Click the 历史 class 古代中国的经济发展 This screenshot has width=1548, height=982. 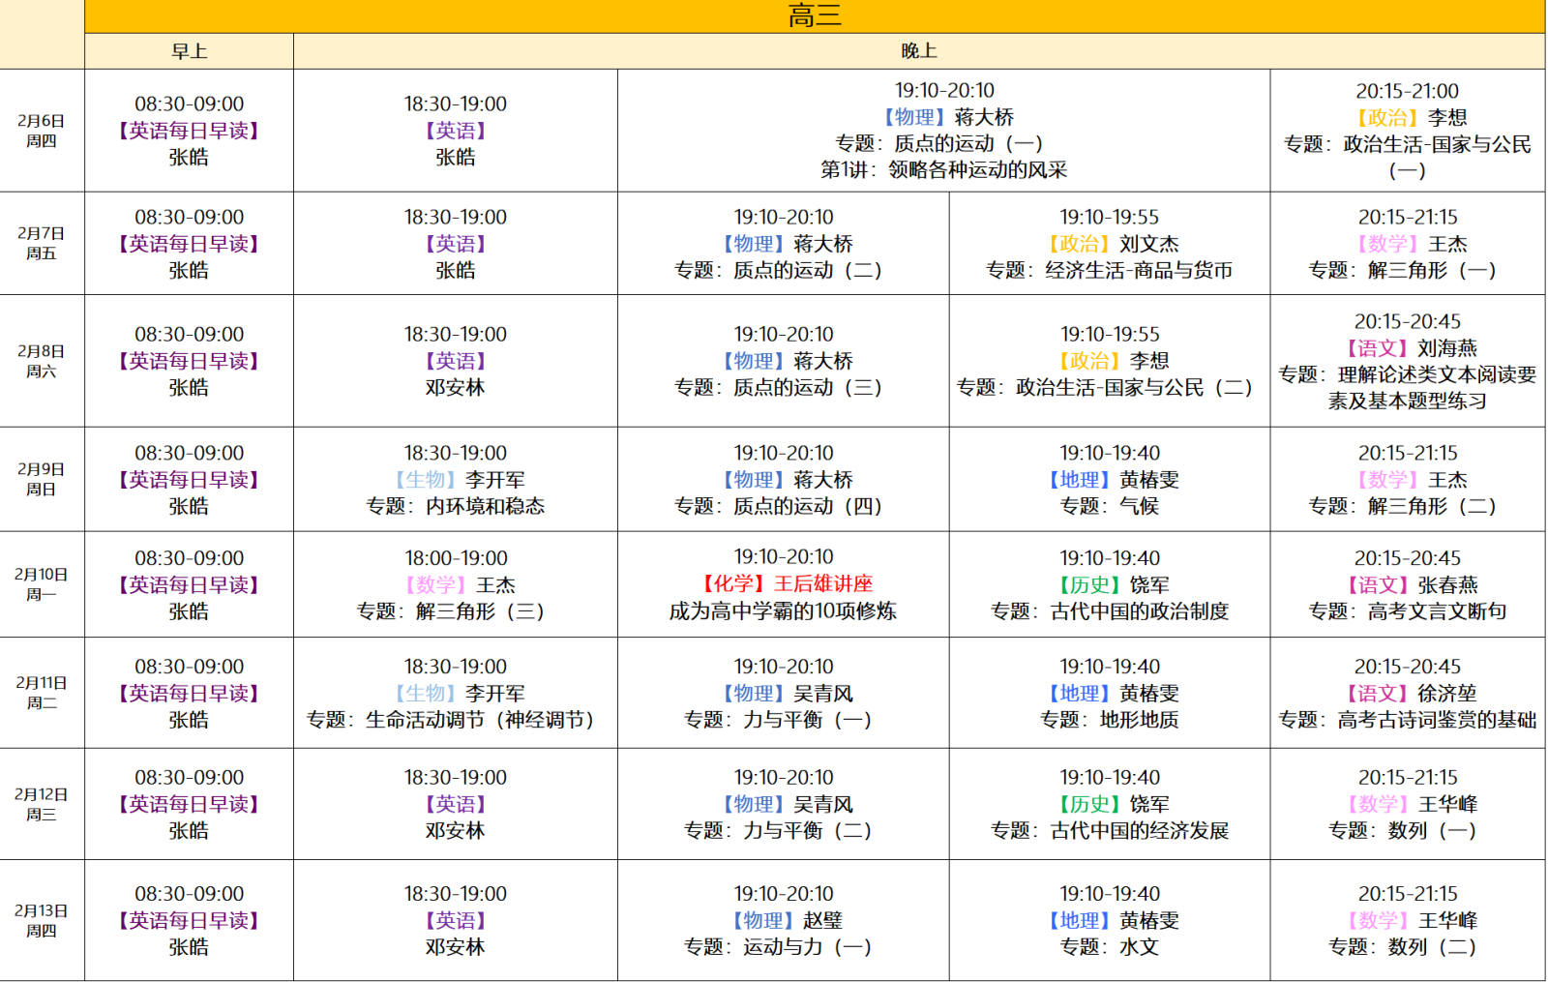click(1109, 804)
